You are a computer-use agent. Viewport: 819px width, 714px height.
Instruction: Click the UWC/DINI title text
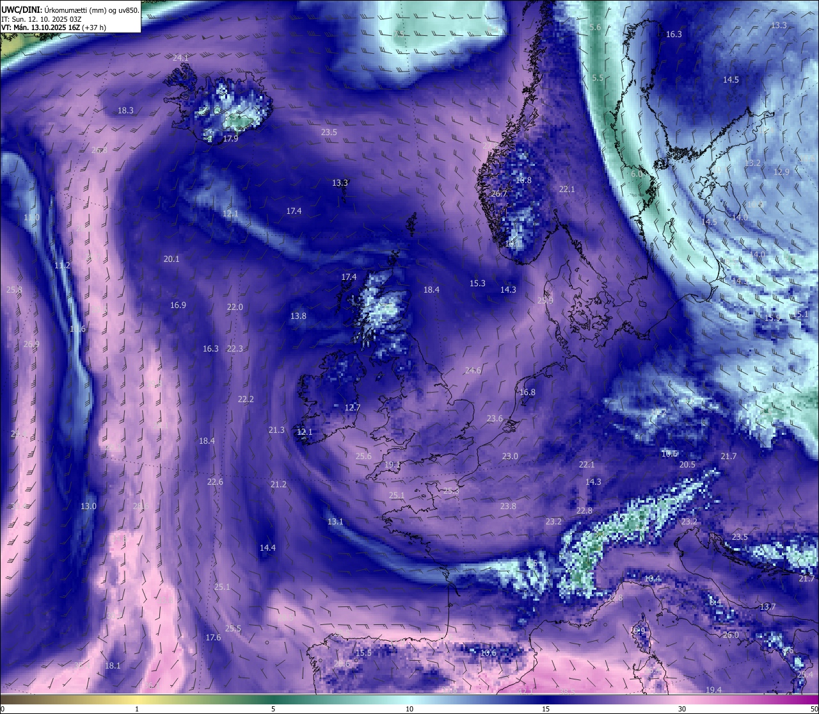click(22, 10)
